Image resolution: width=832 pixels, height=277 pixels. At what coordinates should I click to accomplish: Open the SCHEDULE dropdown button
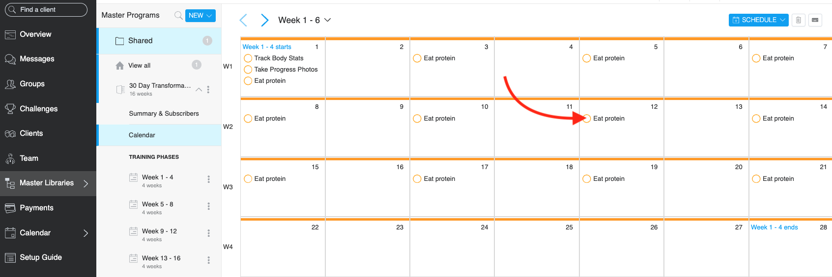(x=758, y=20)
